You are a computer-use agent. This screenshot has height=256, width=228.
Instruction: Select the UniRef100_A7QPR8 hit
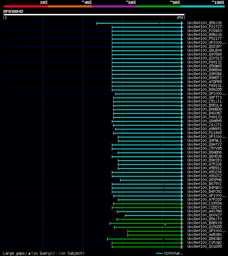tap(204, 82)
